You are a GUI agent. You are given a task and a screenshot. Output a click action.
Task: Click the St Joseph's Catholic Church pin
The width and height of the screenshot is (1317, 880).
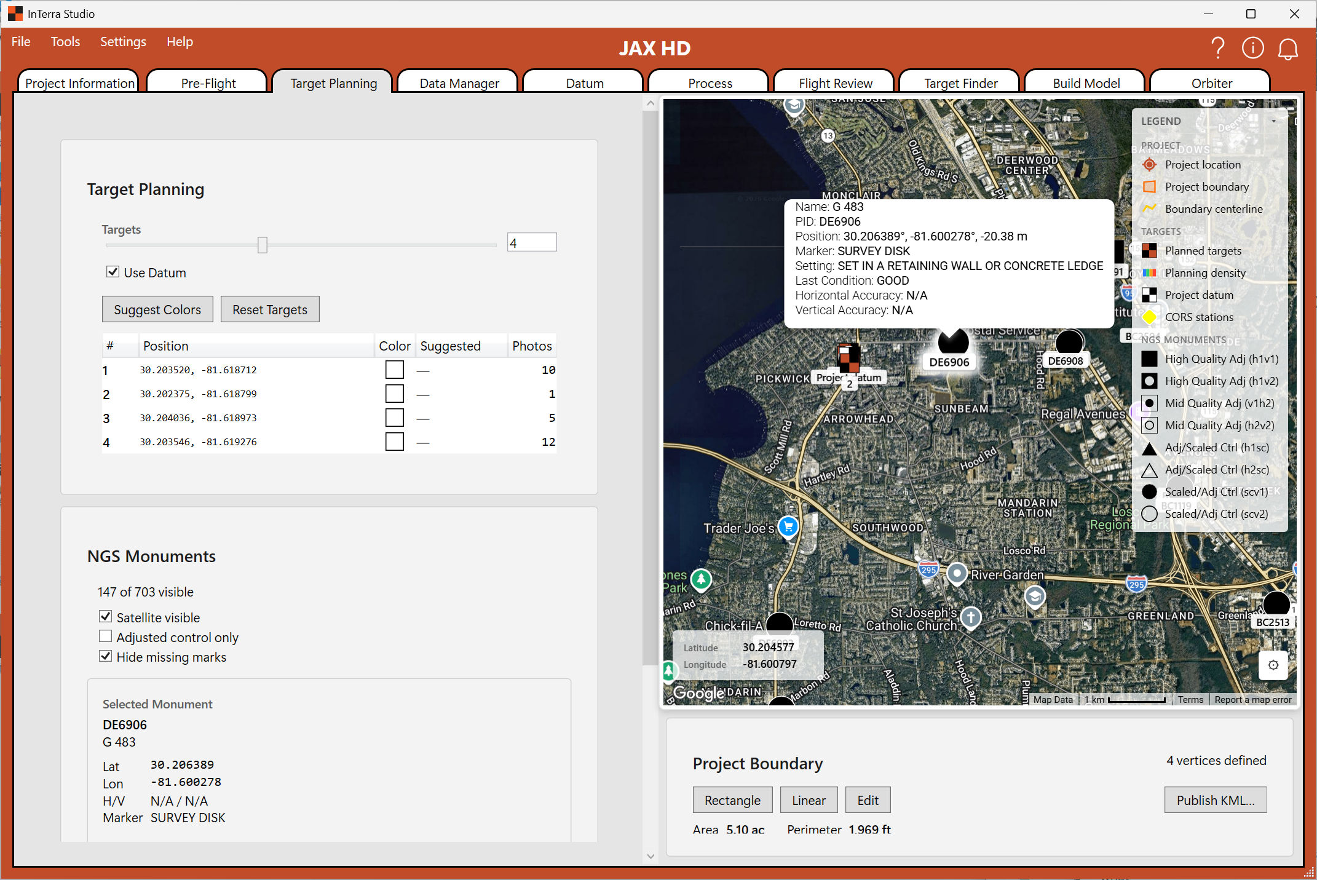pos(971,617)
